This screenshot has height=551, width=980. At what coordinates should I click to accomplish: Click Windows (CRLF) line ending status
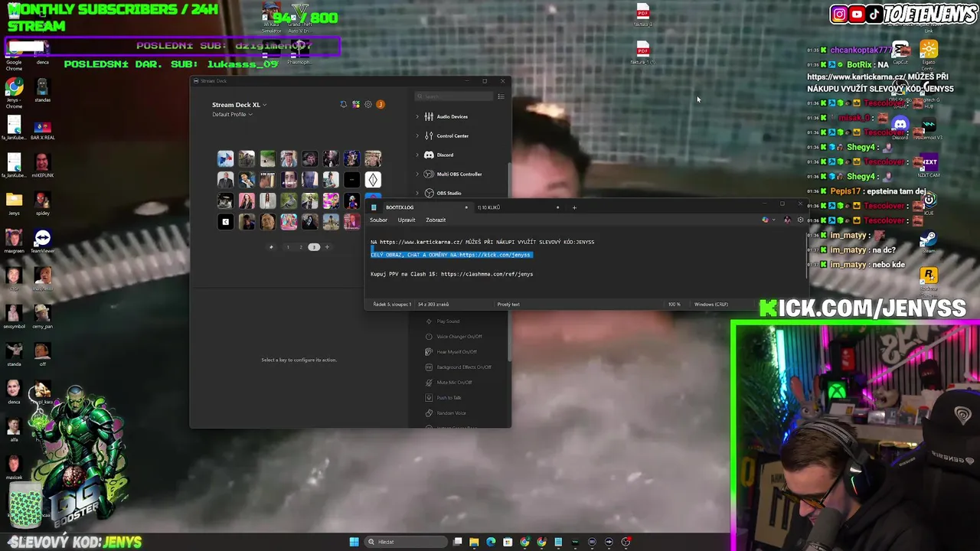click(x=711, y=305)
